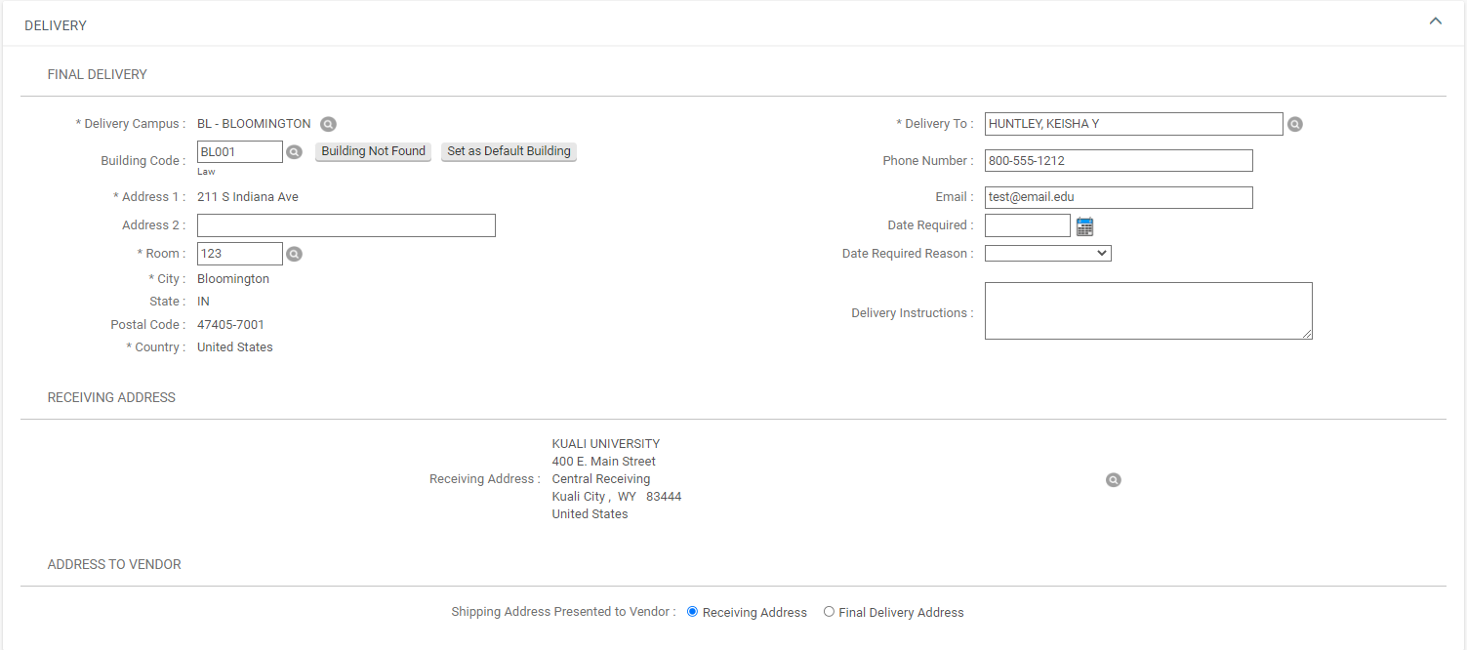
Task: Collapse the Delivery section chevron
Action: tap(1435, 20)
